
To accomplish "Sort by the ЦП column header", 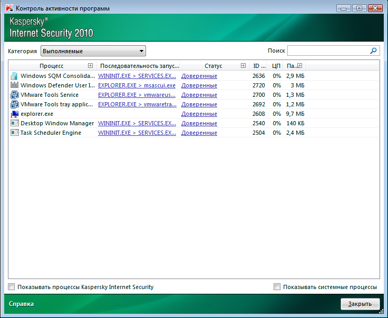I will coord(276,66).
